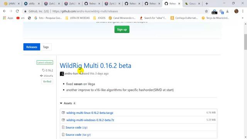
Task: Click the tag icon next to 0.16.2
Action: (x=44, y=70)
